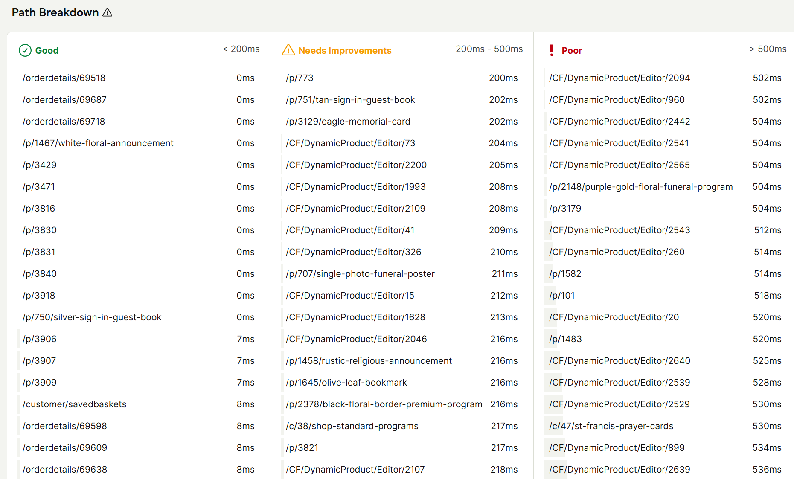Open /p/707/single-photo-funeral-poster path
Viewport: 794px width, 479px height.
coord(360,274)
